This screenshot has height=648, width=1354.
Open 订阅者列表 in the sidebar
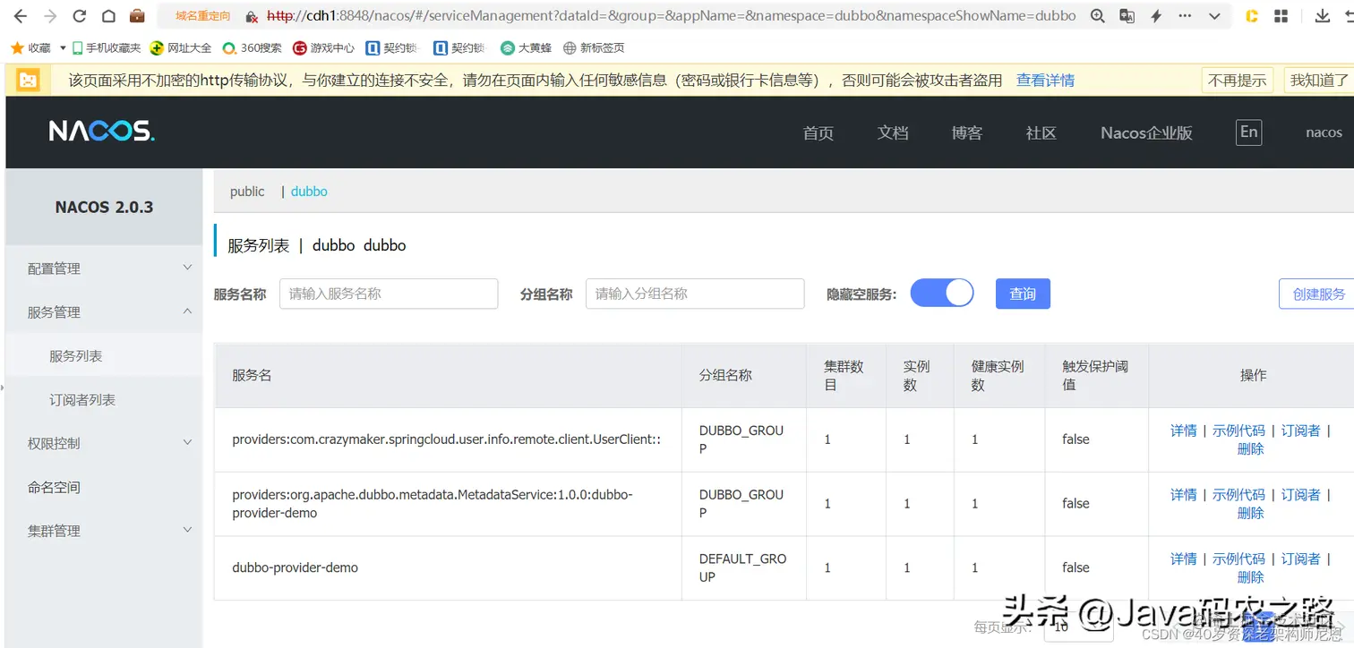(x=104, y=400)
